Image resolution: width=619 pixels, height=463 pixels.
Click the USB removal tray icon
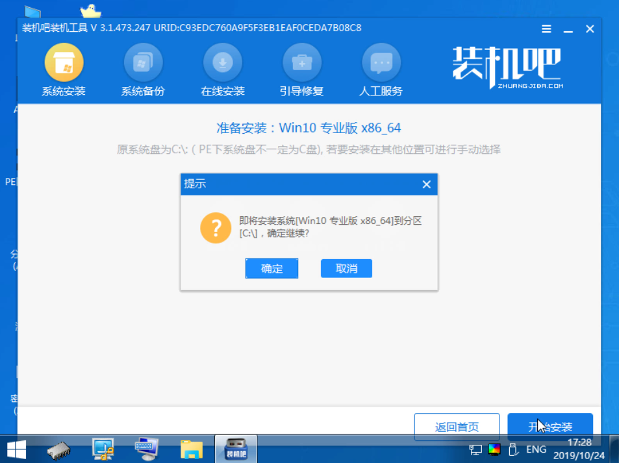pyautogui.click(x=512, y=449)
